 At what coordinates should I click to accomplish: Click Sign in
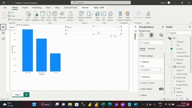click(x=163, y=3)
